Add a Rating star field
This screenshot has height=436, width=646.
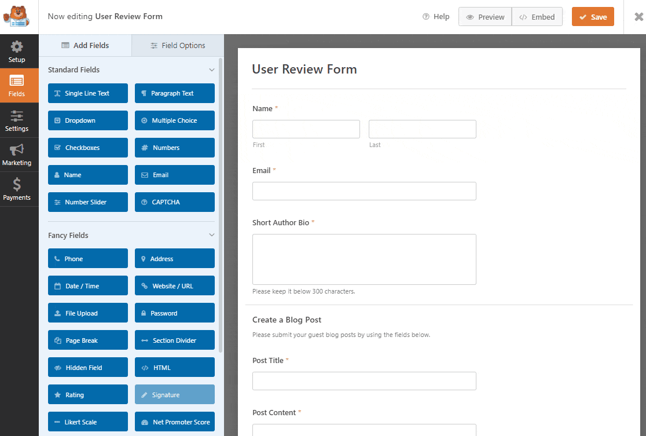tap(88, 395)
